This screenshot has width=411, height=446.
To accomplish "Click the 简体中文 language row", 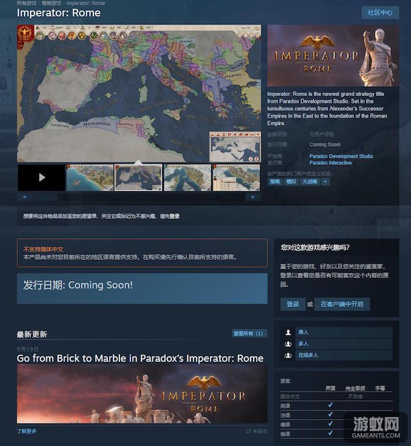I will pos(337,396).
